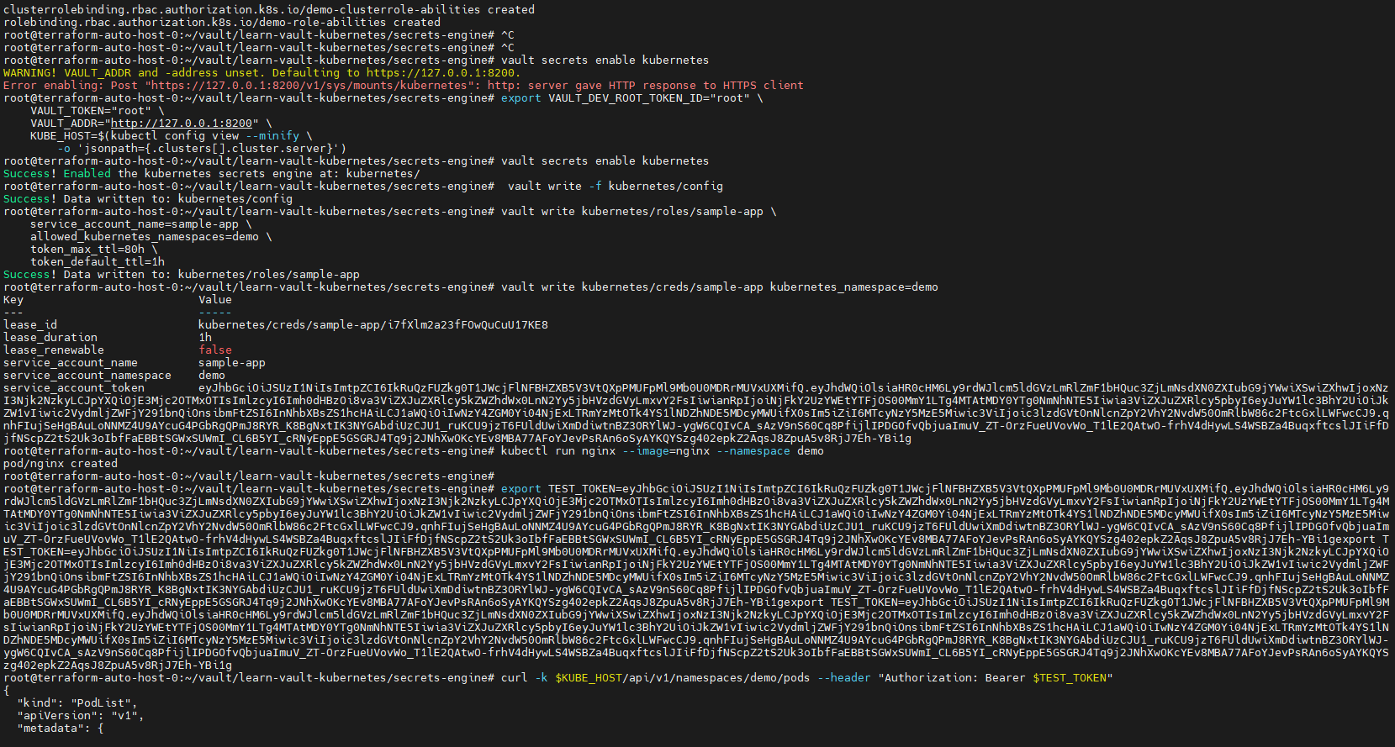Click the 'sample-app' value in output table
The image size is (1395, 747).
(232, 362)
